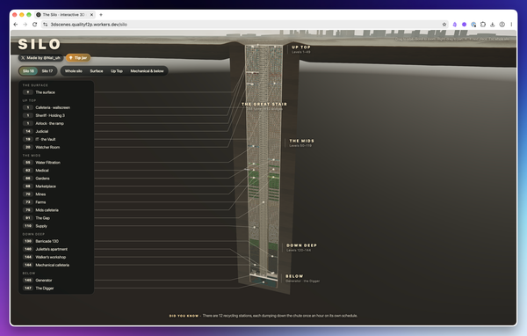Viewport: 527px width, 336px height.
Task: Jump to Barricade 130
Action: click(56, 241)
